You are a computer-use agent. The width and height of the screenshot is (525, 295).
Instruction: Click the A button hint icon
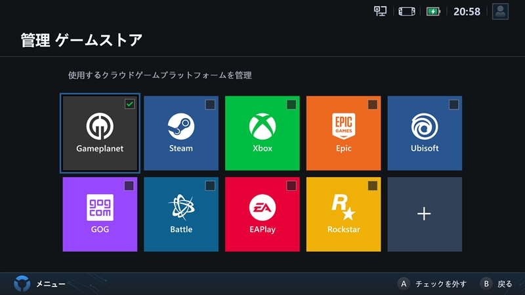click(x=404, y=284)
